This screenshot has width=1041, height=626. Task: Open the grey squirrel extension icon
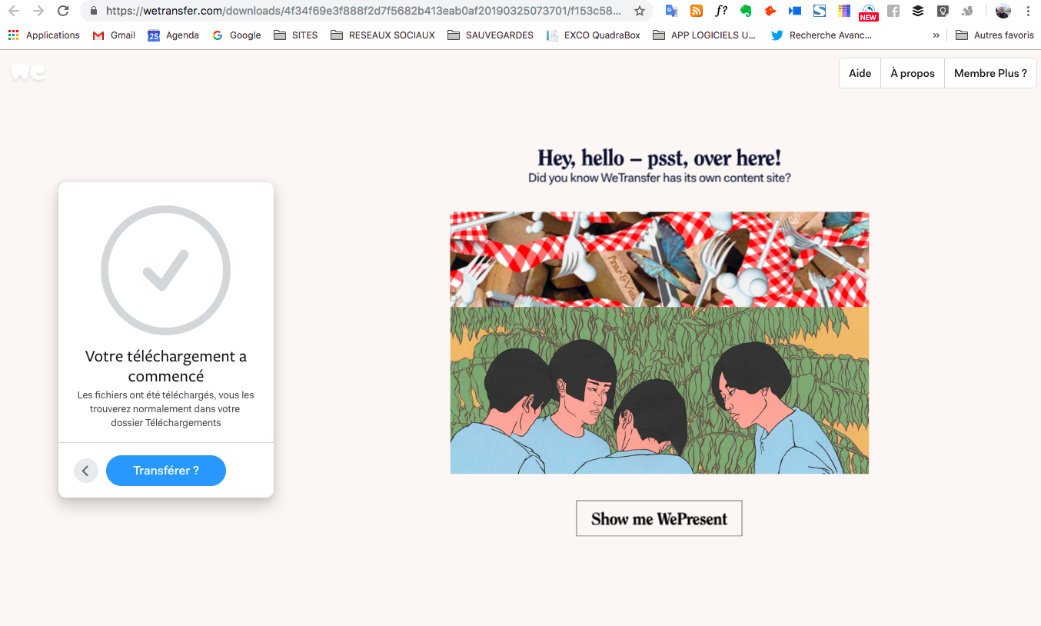coord(967,11)
